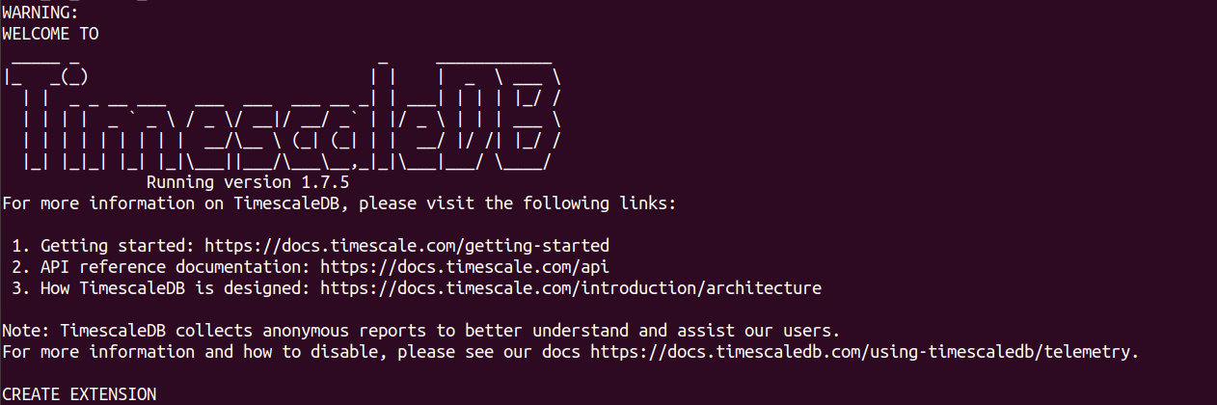Click the Running version 1.7.5 text
1217x405 pixels.
coord(248,182)
